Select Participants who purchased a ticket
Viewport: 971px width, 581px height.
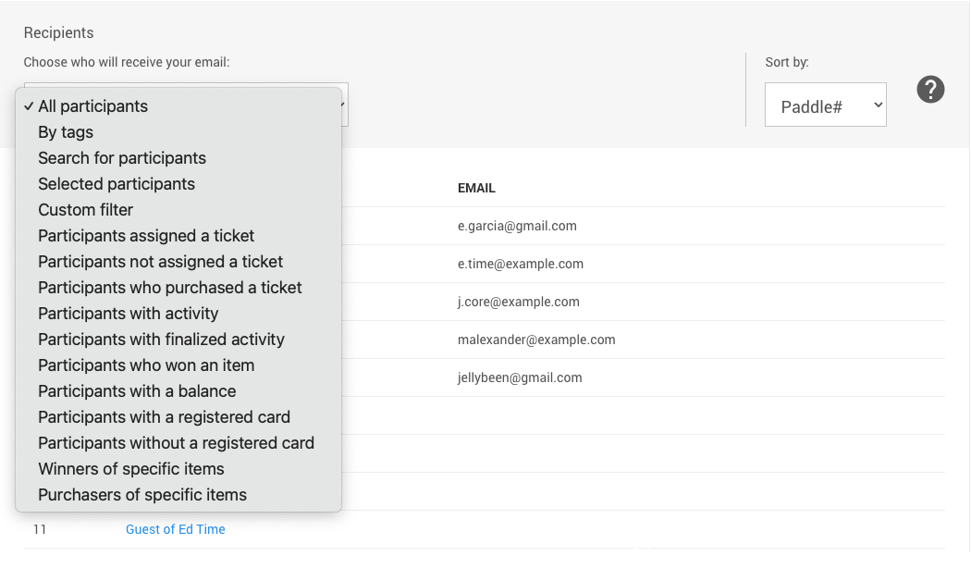click(170, 288)
